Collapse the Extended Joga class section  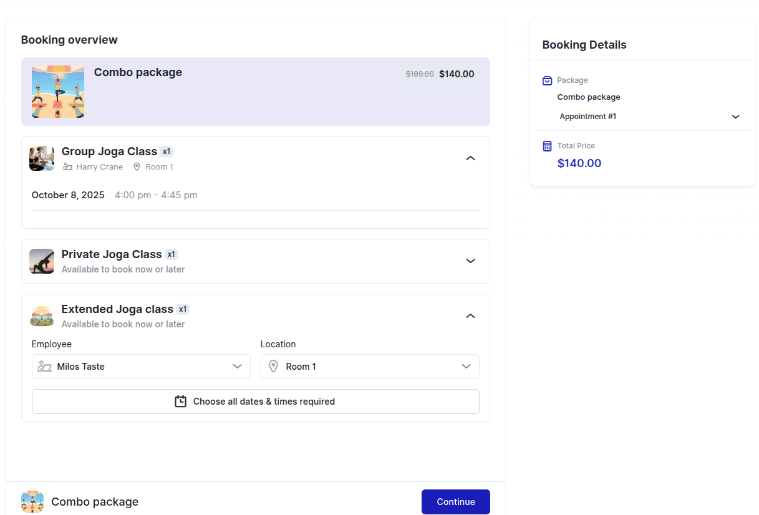(470, 316)
